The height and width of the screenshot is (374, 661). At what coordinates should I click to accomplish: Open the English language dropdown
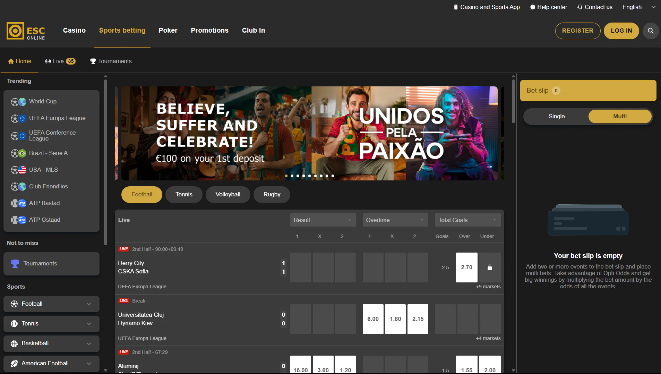click(639, 7)
